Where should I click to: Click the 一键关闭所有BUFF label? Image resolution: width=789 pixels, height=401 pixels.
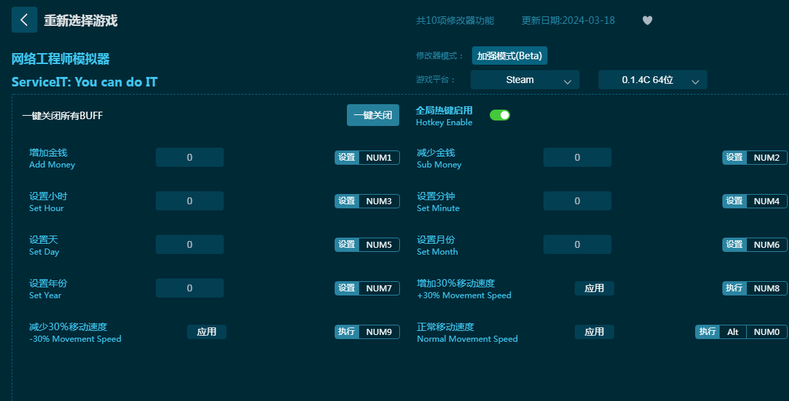pyautogui.click(x=63, y=116)
